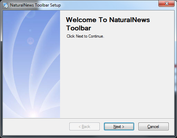This screenshot has width=177, height=138.
Task: Click the small blue dot flare in banner
Action: pos(30,31)
